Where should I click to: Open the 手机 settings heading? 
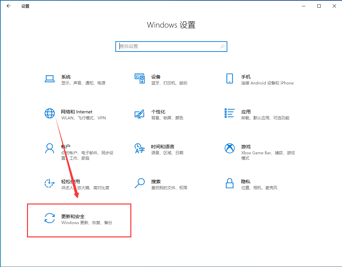[246, 77]
